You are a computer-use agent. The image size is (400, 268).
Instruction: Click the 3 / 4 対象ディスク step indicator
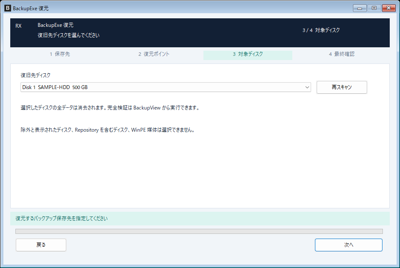[x=321, y=30]
